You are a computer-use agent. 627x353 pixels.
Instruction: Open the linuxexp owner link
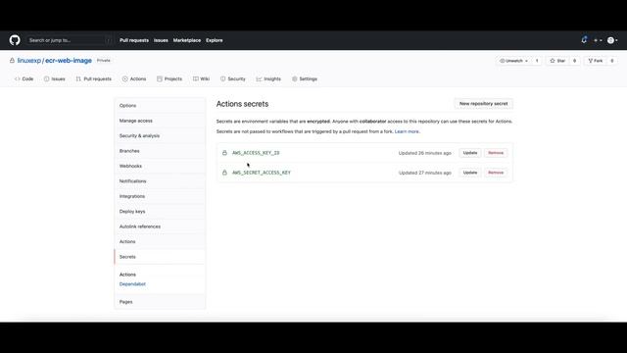click(x=29, y=61)
